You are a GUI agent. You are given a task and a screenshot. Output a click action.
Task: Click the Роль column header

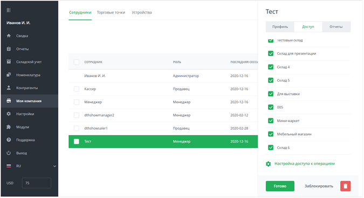tap(177, 62)
